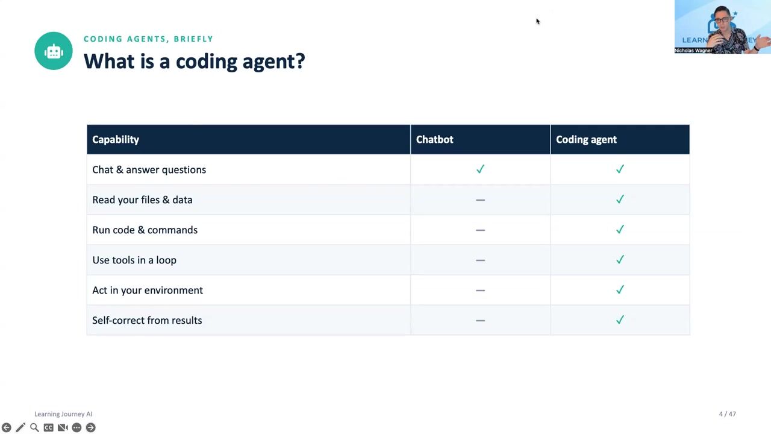771x434 pixels.
Task: Click Coding agent checkmark for Act in your environment
Action: click(x=620, y=290)
